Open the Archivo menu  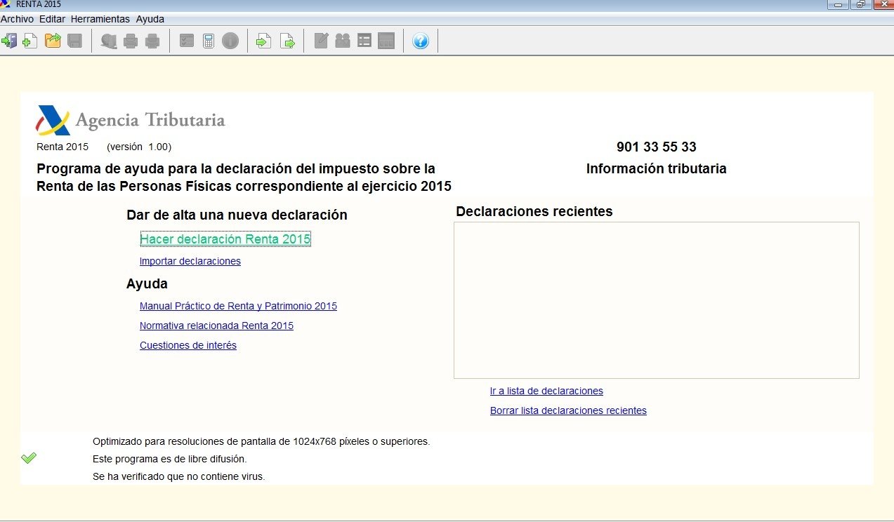pyautogui.click(x=17, y=19)
